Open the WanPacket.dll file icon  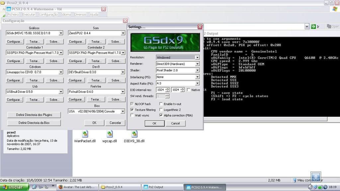pos(85,134)
